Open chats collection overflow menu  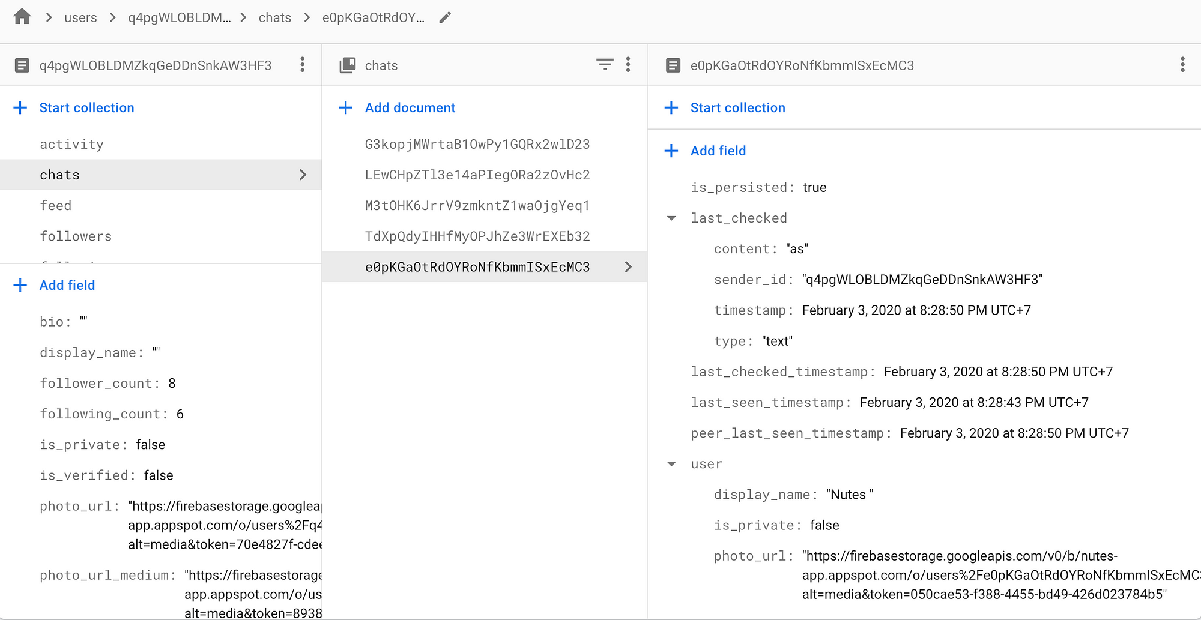628,65
